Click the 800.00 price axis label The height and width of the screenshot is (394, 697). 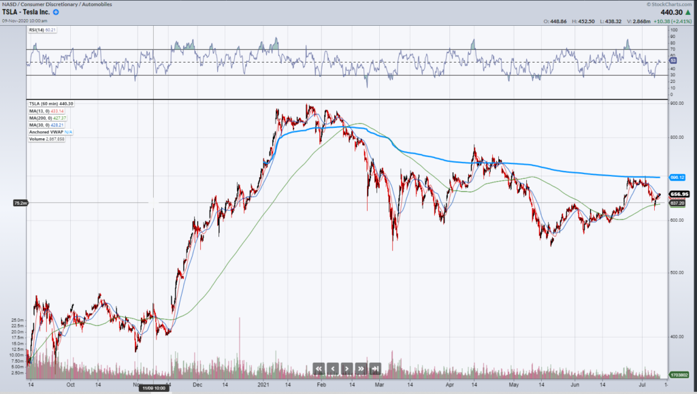coord(677,137)
